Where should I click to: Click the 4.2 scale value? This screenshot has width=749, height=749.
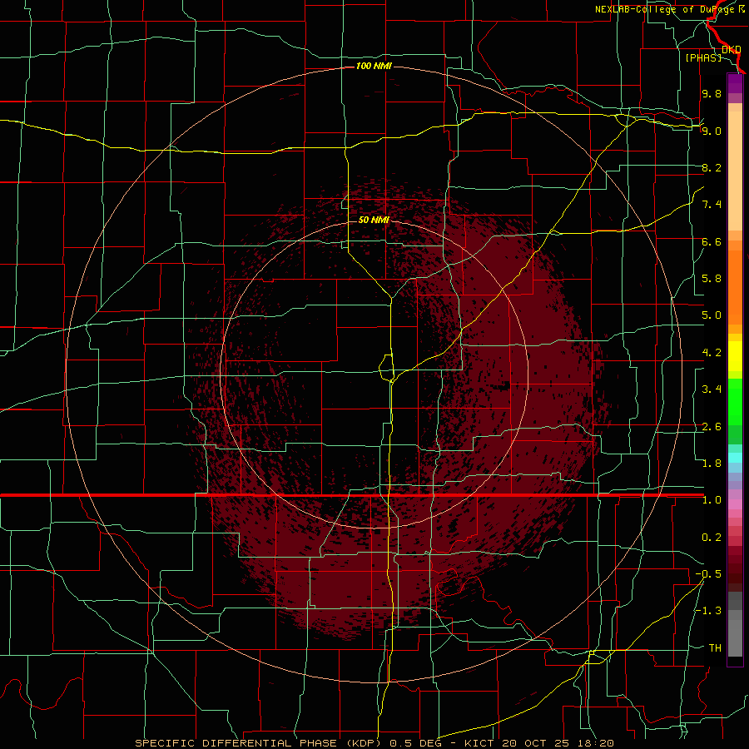pos(712,353)
